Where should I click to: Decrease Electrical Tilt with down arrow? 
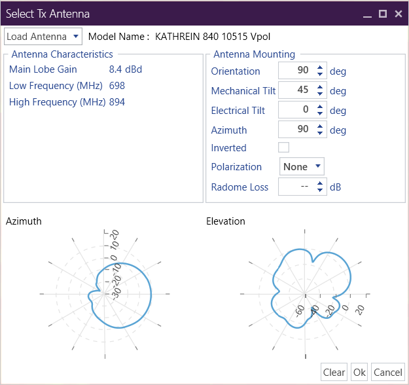coord(320,114)
